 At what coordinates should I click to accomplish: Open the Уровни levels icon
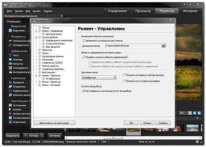pos(10,110)
